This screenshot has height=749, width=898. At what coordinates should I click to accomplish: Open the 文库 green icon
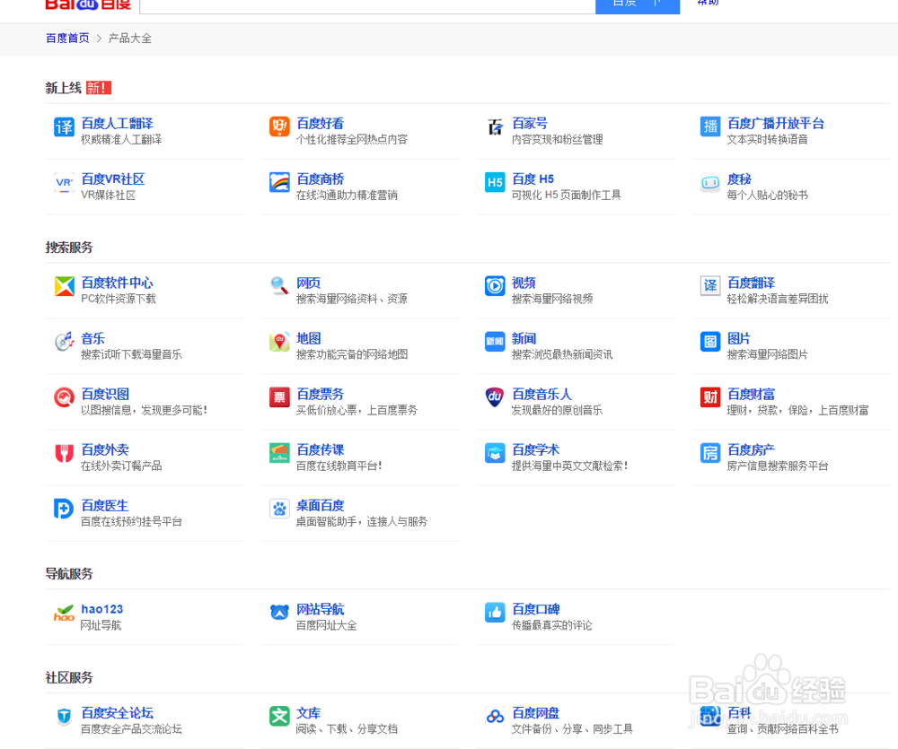click(279, 717)
